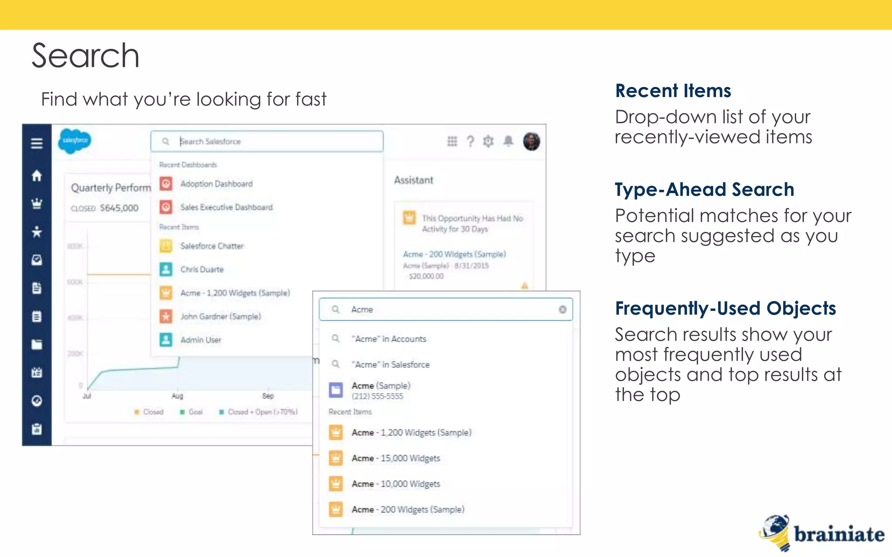Click Closed + Open legend entry
Viewport: 892px width, 557px height.
coord(259,412)
